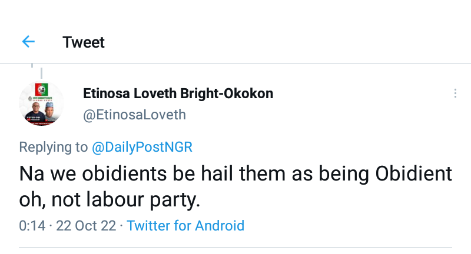Open the @EtinosaLoveth handle
The height and width of the screenshot is (254, 471).
[135, 115]
